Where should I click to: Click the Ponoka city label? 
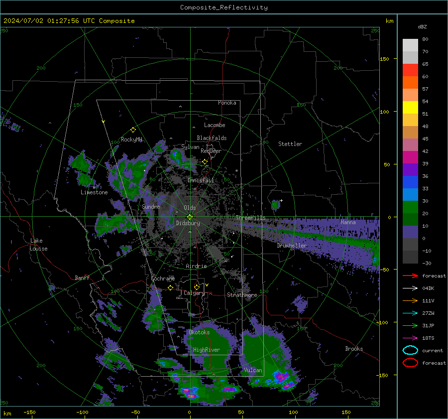pos(227,103)
